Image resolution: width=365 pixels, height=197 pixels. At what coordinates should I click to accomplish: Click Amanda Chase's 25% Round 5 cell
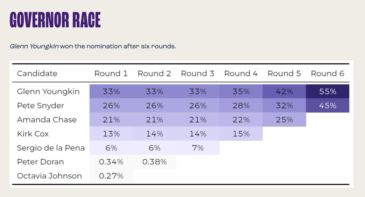(x=284, y=120)
